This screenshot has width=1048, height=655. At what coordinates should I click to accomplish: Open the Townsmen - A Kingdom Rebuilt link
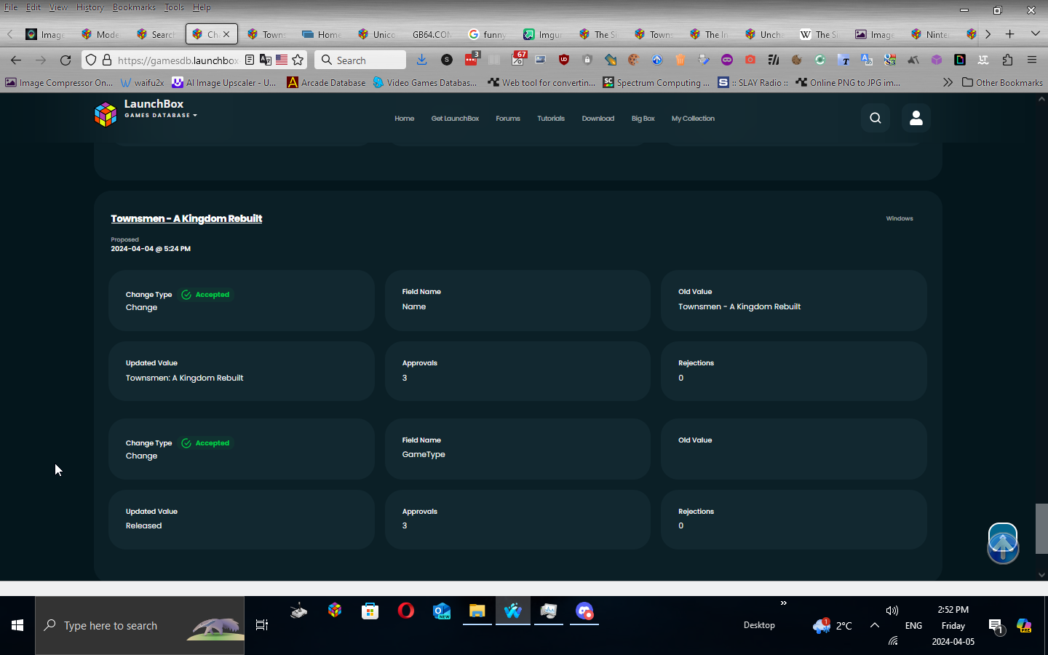coord(186,218)
